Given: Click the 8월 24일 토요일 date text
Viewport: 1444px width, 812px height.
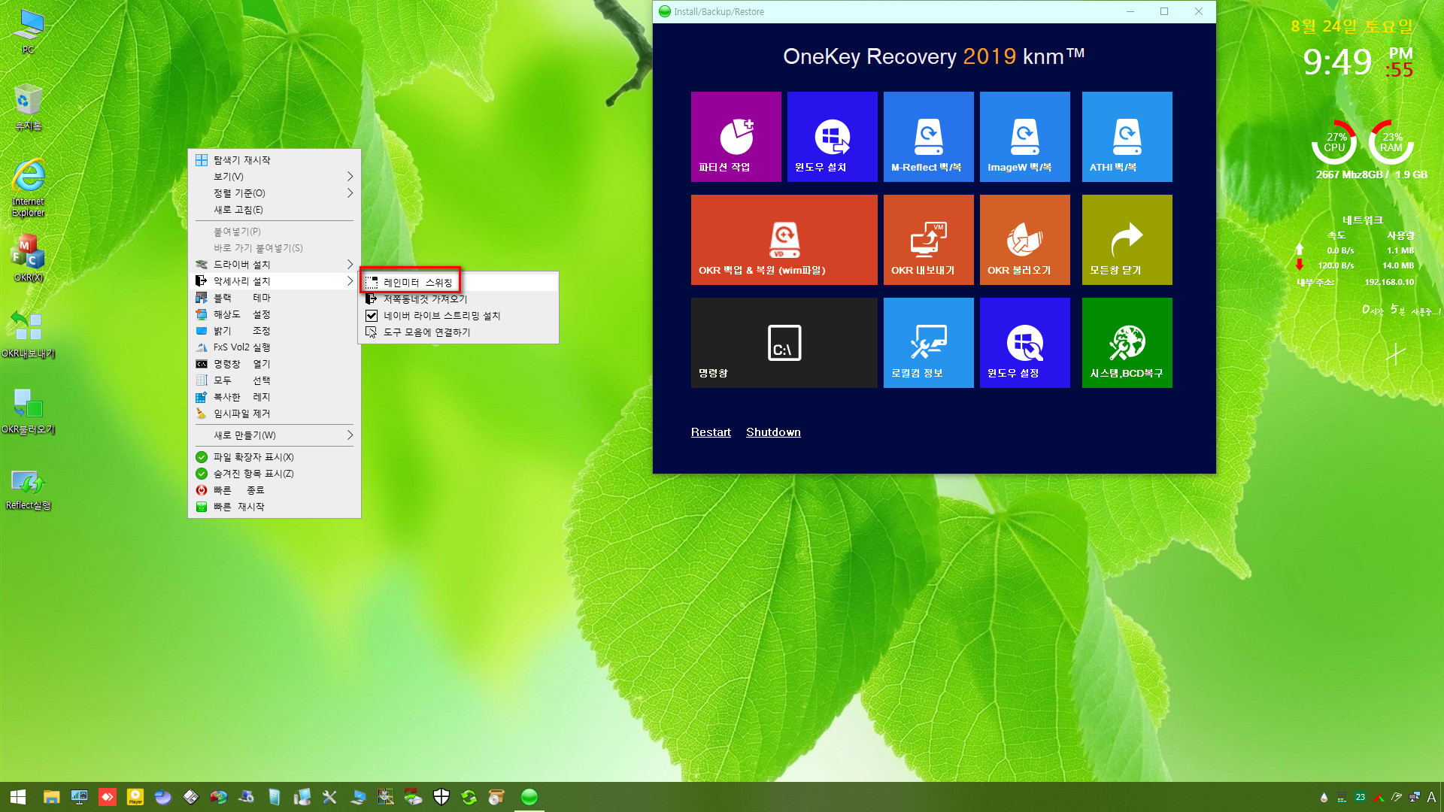Looking at the screenshot, I should pos(1351,26).
